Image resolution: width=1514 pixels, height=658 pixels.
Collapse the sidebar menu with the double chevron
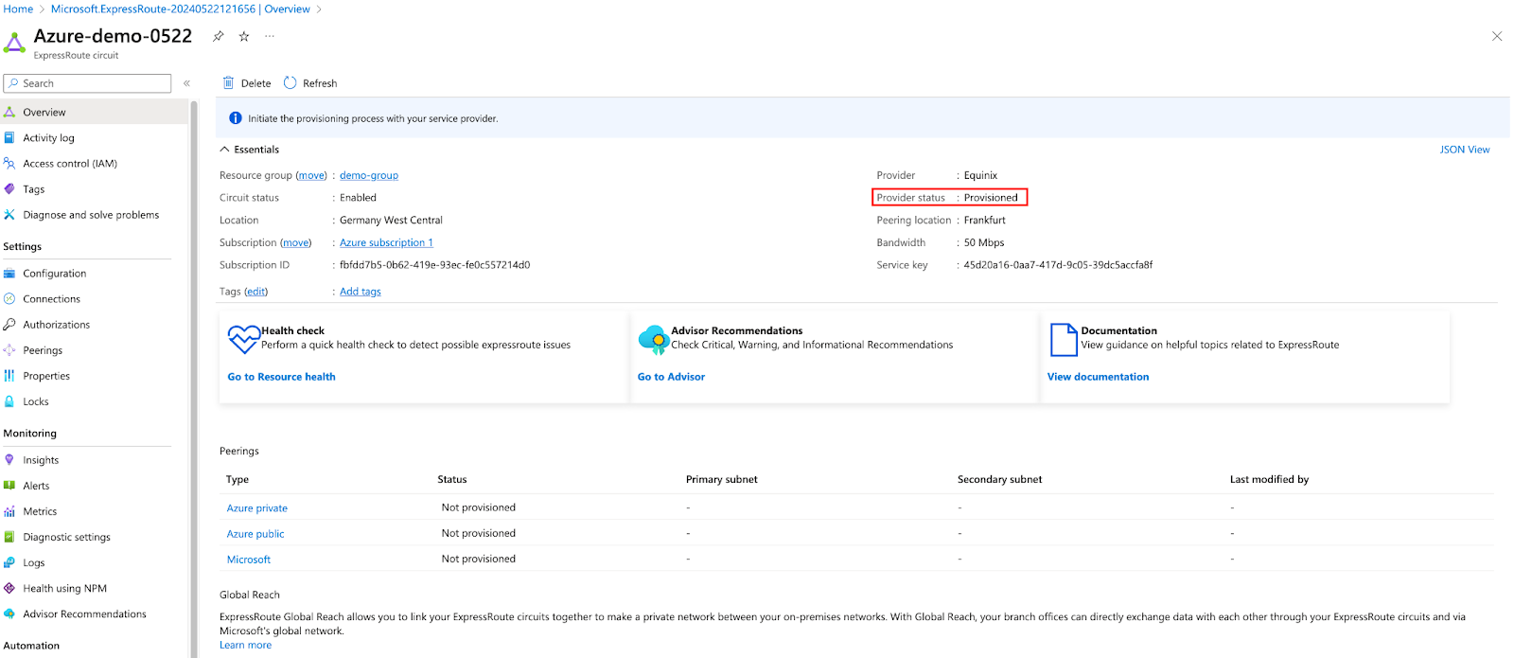[186, 83]
